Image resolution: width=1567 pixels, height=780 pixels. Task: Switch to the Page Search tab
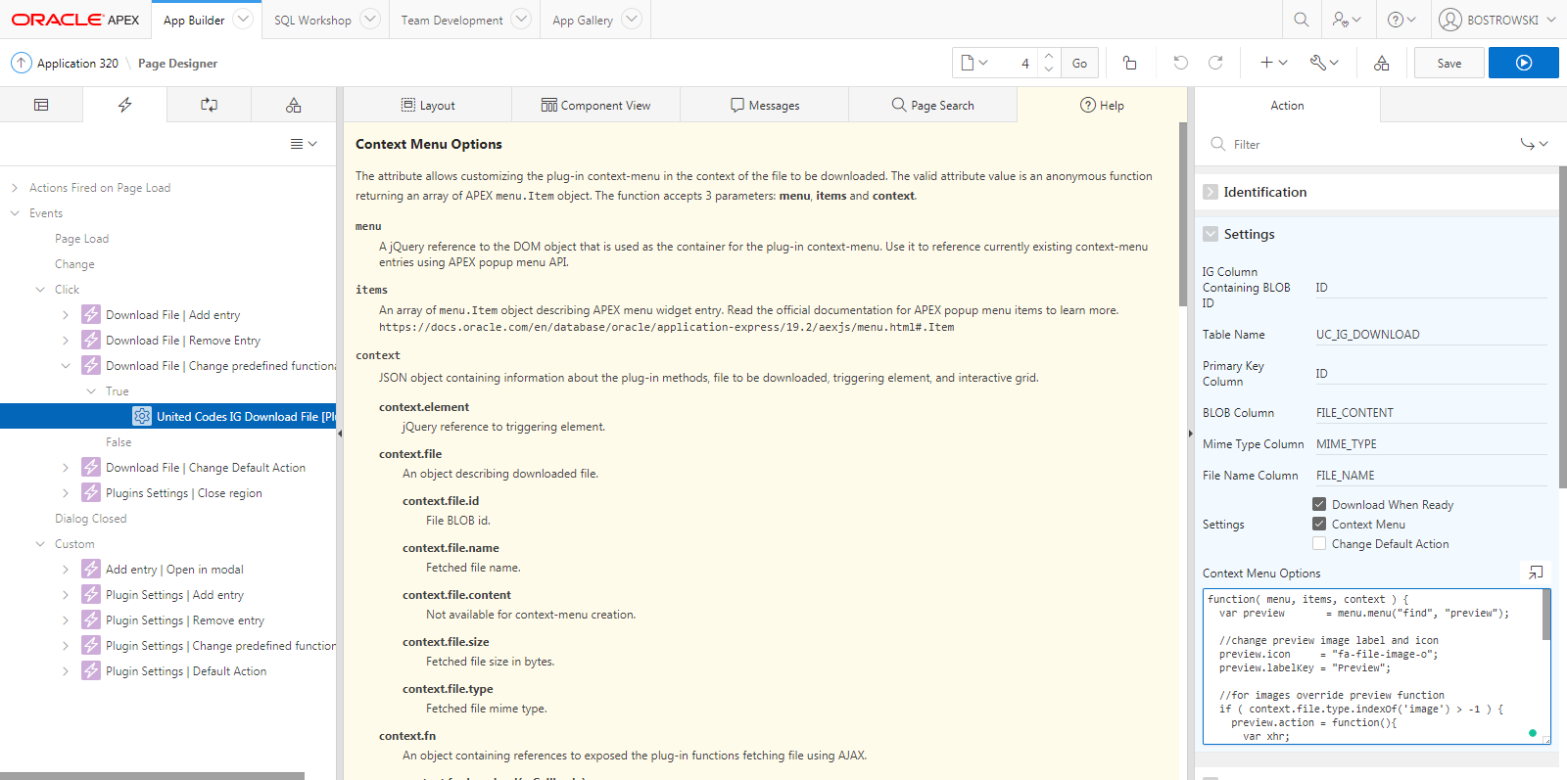tap(932, 105)
